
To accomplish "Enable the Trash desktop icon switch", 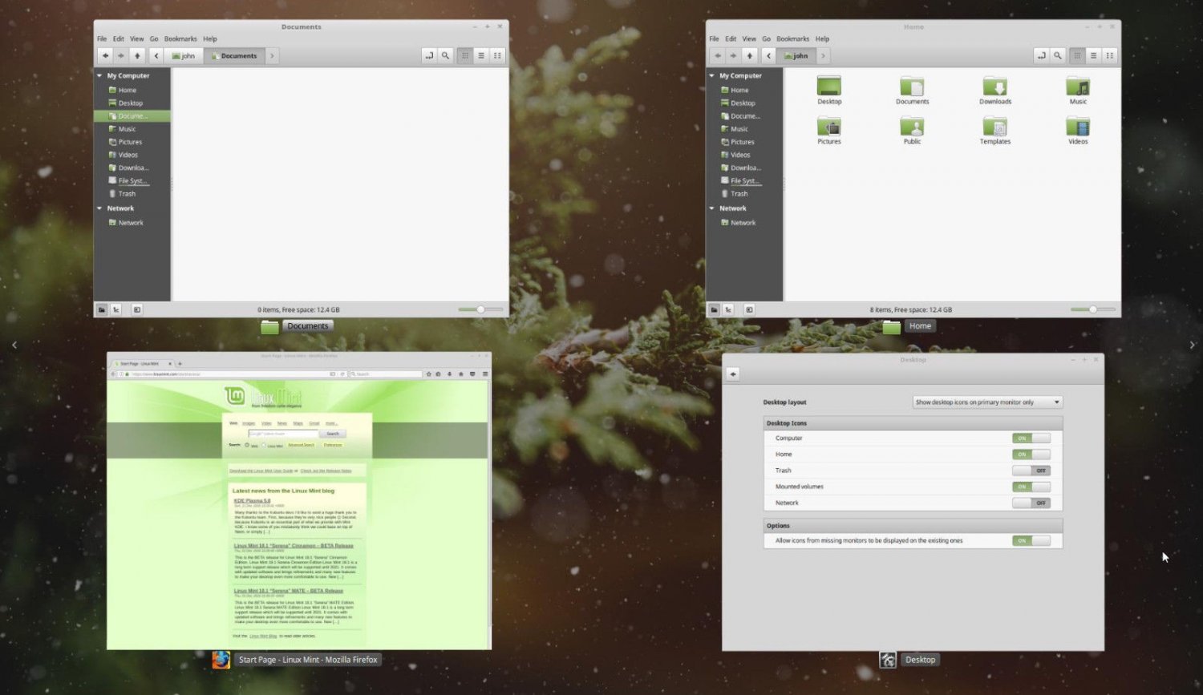I will tap(1031, 471).
